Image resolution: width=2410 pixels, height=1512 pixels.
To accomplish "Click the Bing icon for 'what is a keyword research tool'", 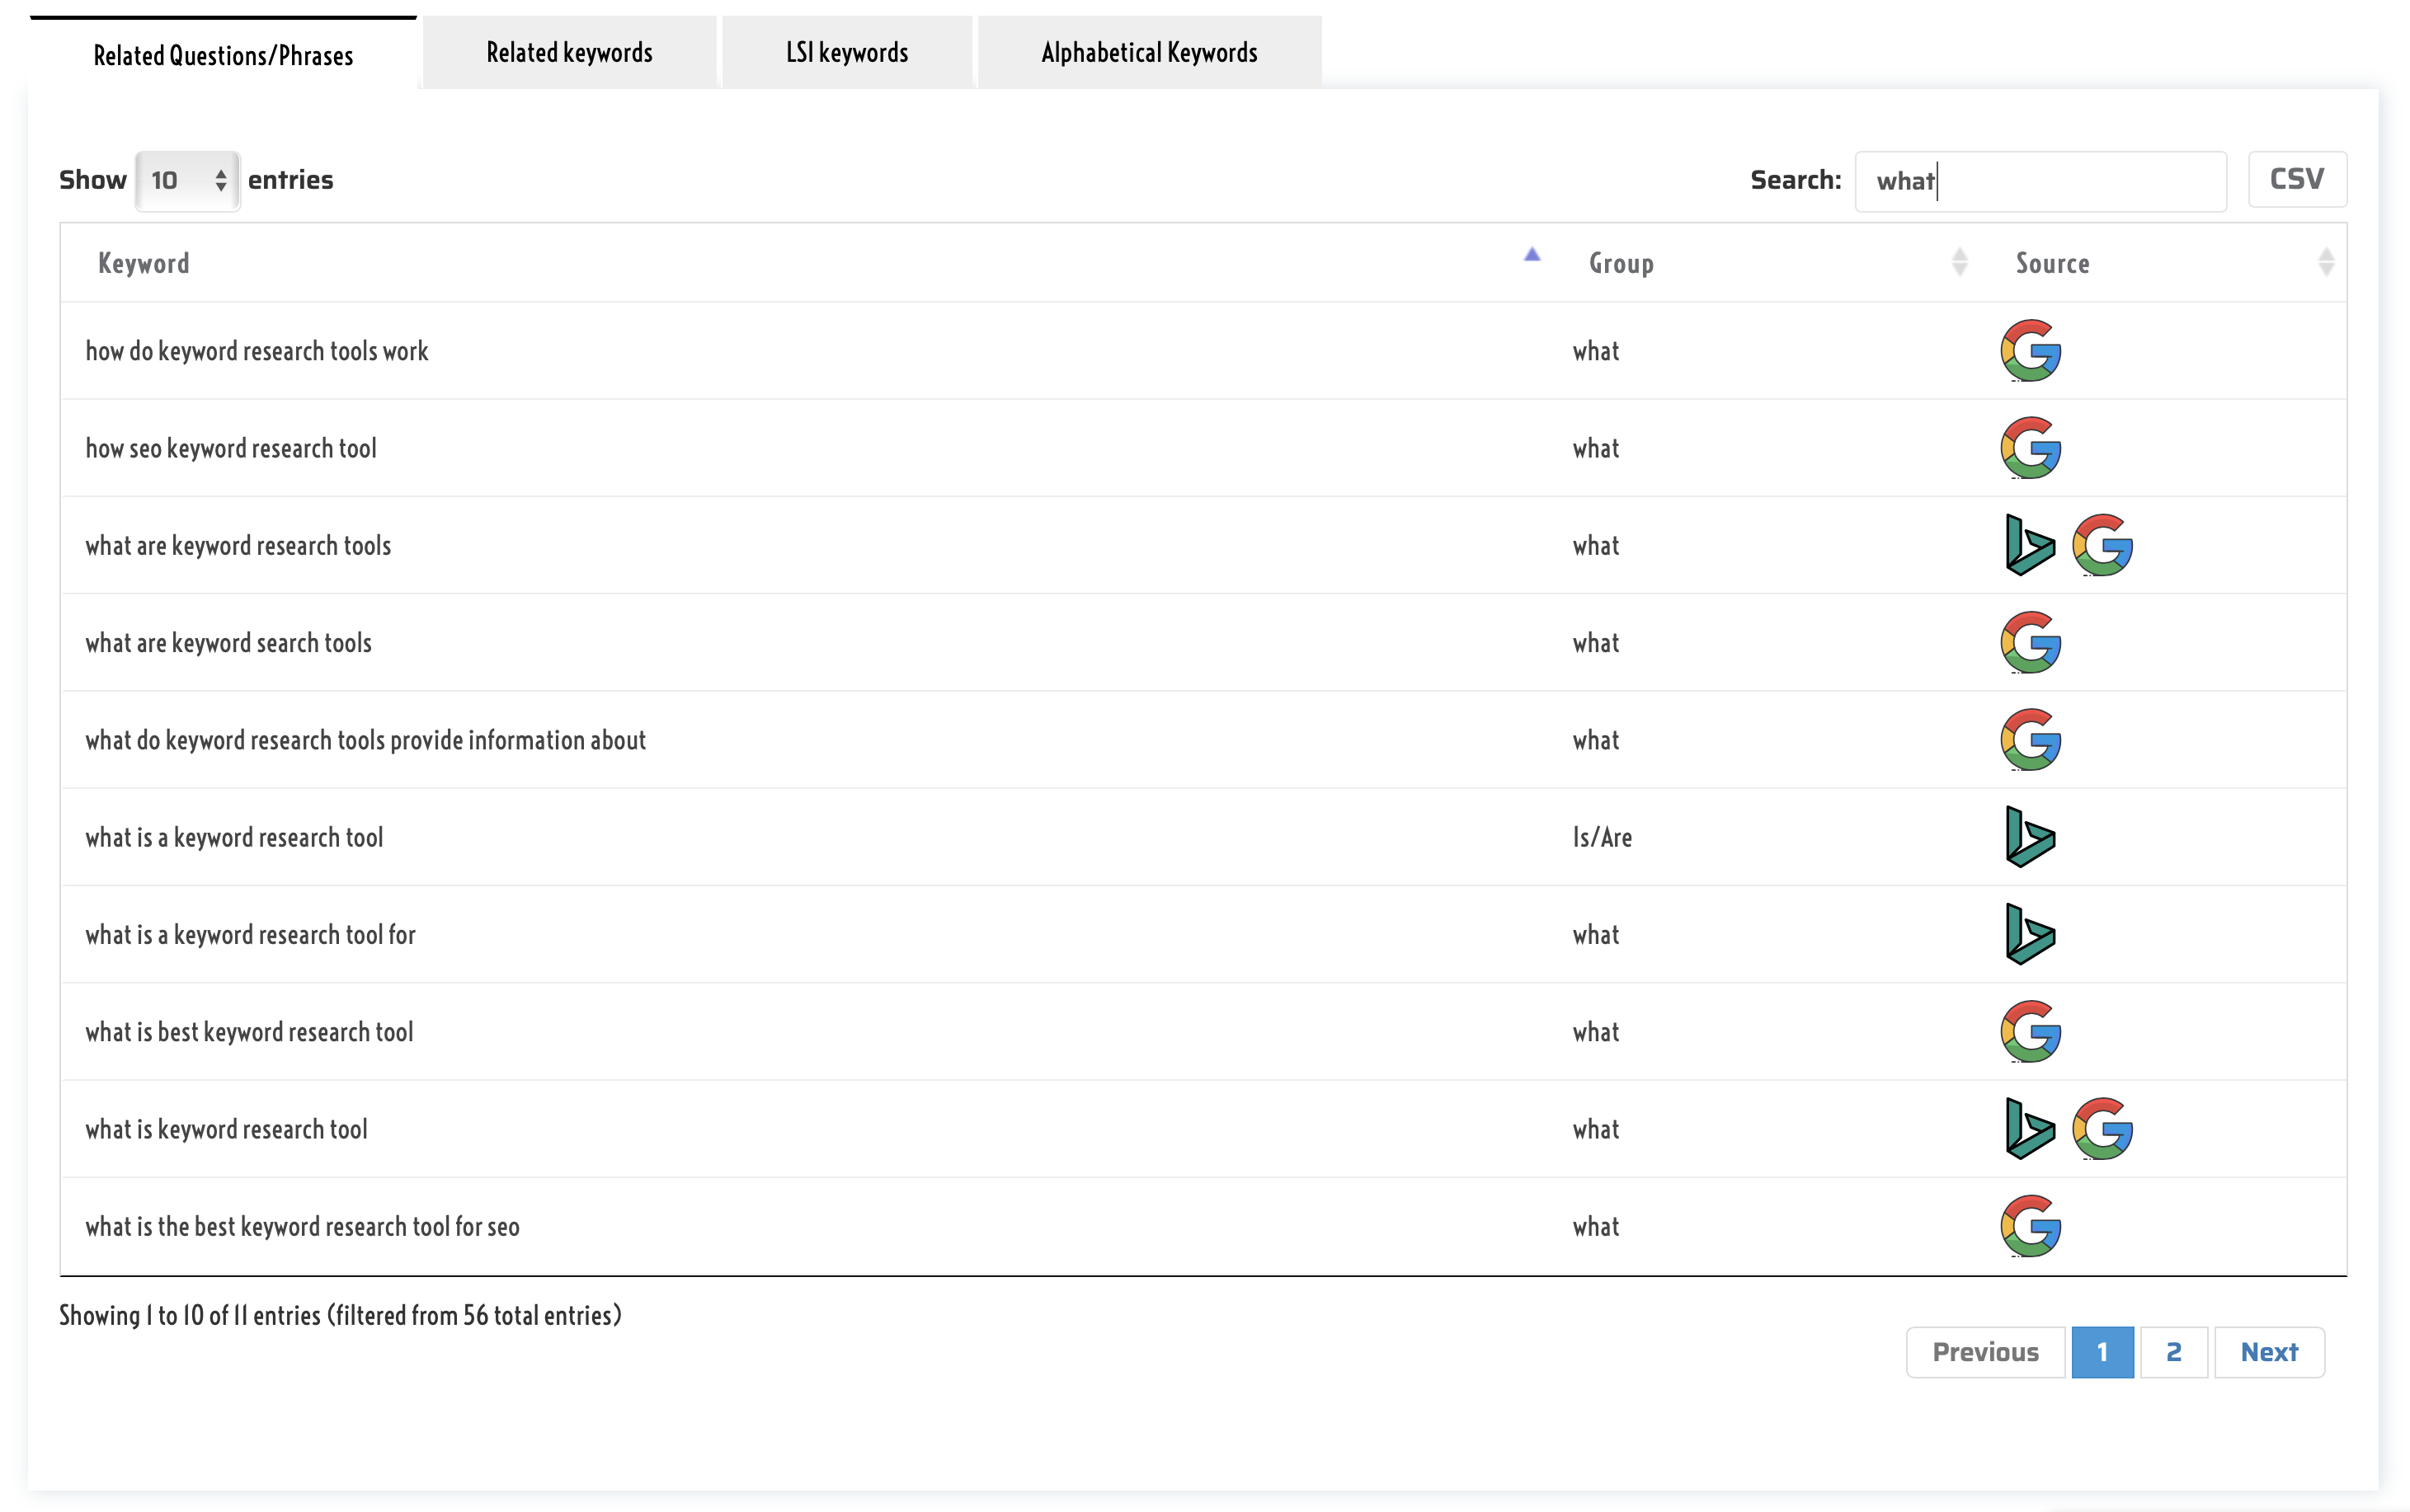I will 2028,838.
